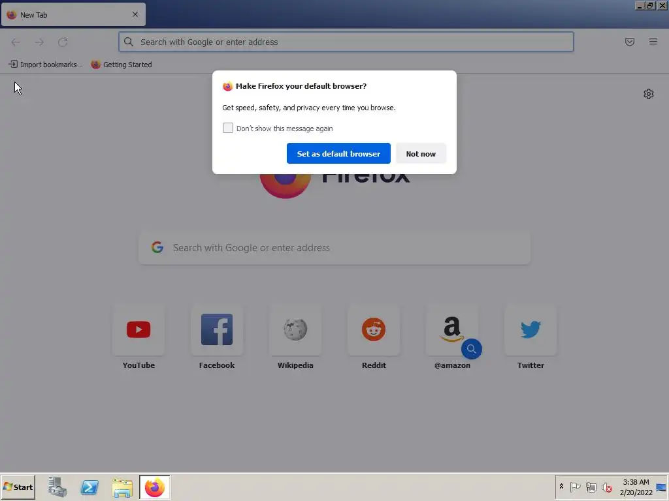669x501 pixels.
Task: Focus the top address bar field
Action: 346,42
